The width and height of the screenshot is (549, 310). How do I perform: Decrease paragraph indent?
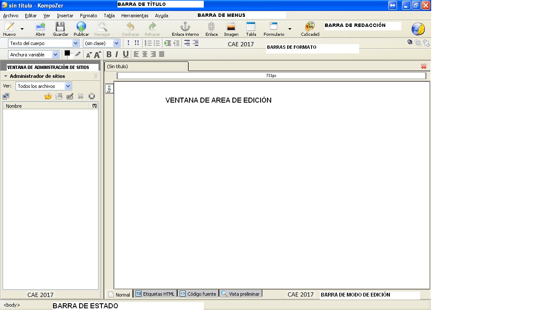tap(176, 43)
